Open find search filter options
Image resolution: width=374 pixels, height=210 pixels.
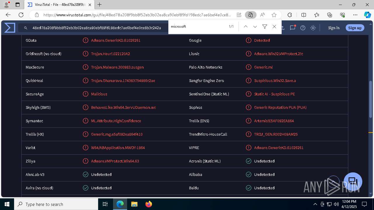(x=265, y=27)
